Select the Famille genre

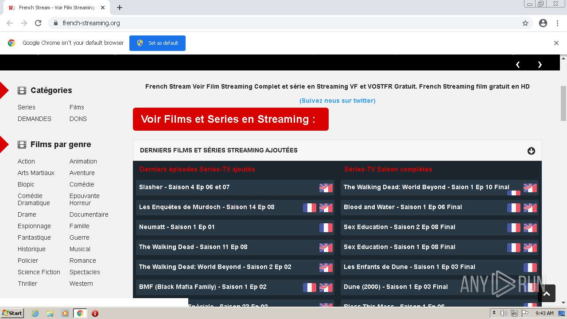[79, 226]
